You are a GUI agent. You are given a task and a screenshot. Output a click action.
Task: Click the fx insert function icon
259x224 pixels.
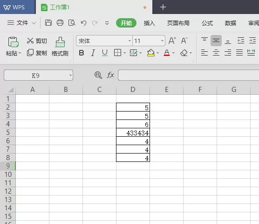point(110,75)
